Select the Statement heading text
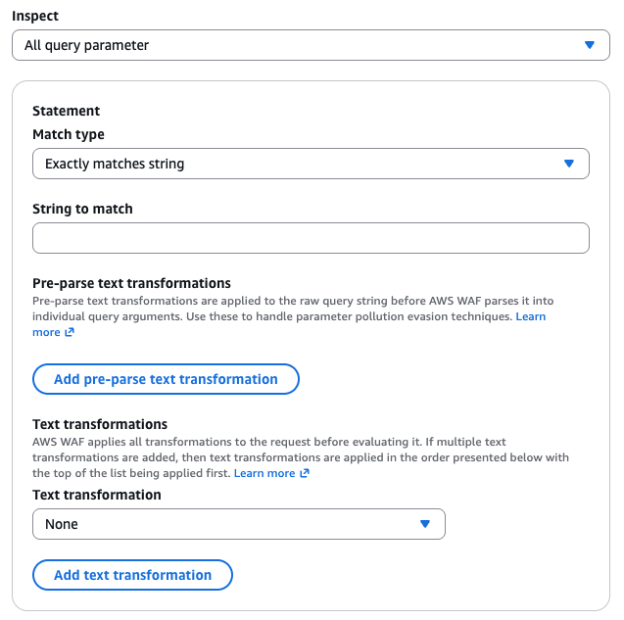This screenshot has height=620, width=624. (66, 111)
